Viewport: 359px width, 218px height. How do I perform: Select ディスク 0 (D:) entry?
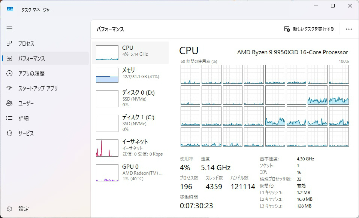click(130, 98)
